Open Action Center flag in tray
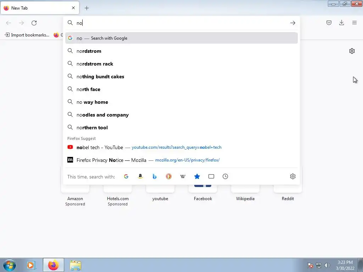363x272 pixels. point(310,265)
